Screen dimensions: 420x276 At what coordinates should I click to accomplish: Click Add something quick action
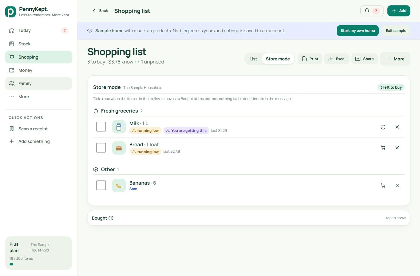click(x=39, y=141)
